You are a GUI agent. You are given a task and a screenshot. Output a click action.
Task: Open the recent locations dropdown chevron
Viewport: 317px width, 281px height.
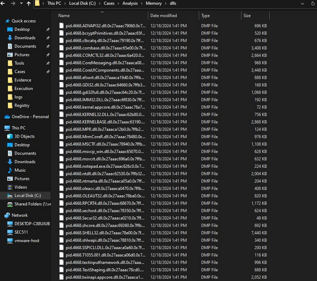tap(21, 4)
